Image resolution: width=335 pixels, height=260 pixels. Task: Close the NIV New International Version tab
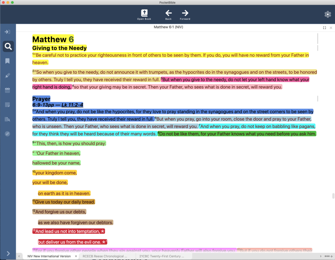click(76, 256)
